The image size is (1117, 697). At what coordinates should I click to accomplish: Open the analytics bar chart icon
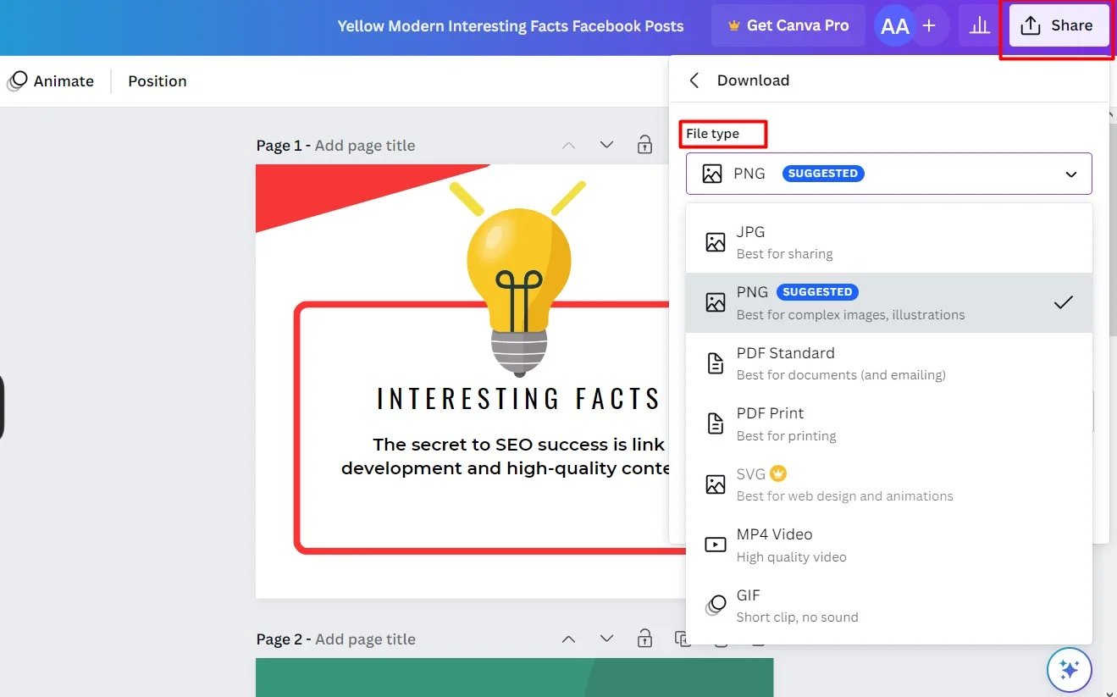979,26
